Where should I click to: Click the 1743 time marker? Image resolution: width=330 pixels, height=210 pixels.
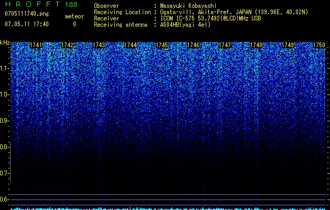(99, 45)
